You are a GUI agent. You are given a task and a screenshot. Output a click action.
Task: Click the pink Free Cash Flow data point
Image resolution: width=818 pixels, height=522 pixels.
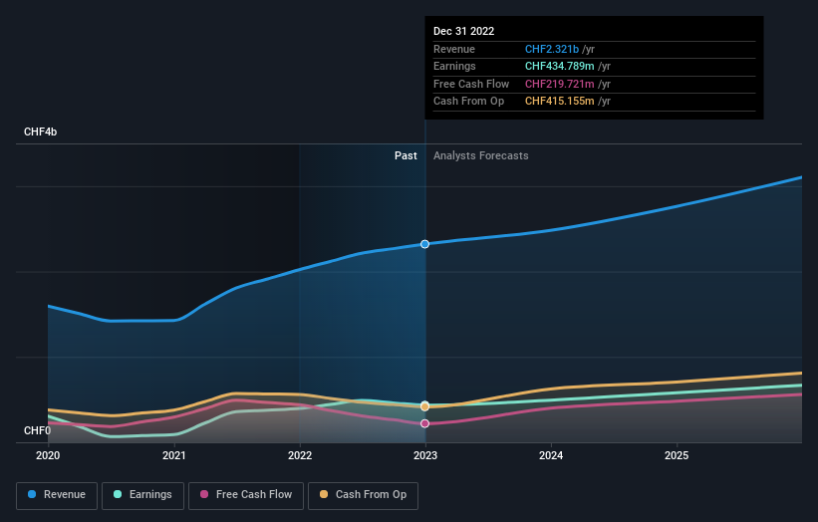click(425, 423)
